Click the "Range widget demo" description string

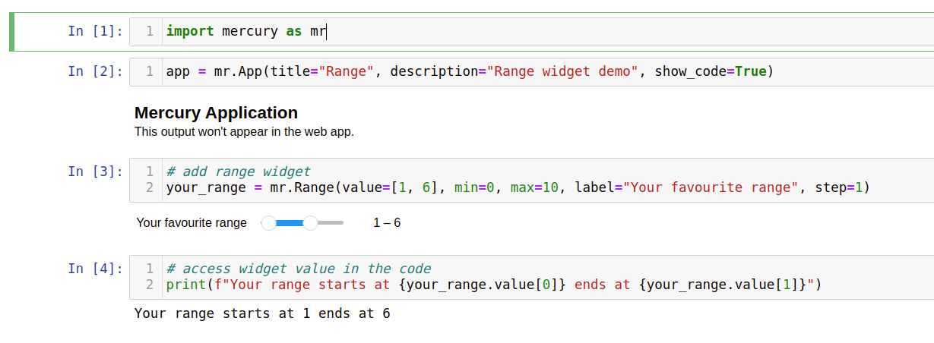point(563,71)
